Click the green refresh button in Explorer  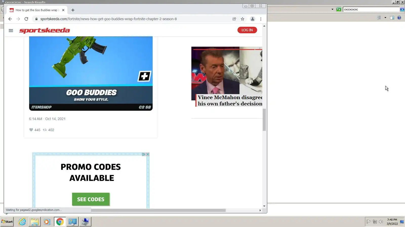339,9
